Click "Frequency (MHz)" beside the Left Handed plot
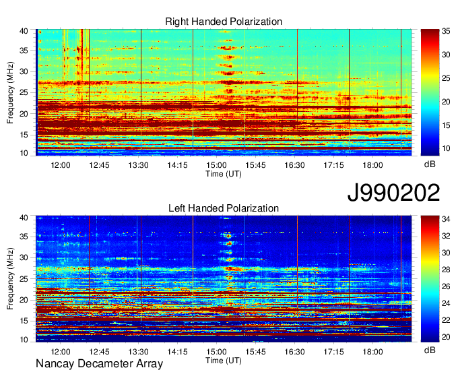 pyautogui.click(x=10, y=279)
